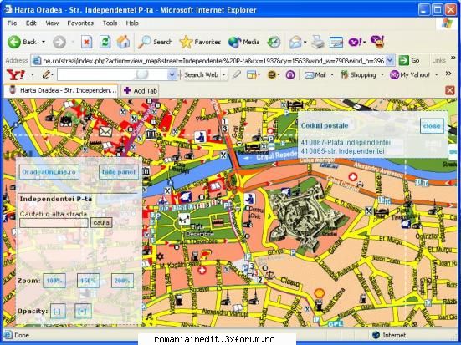The image size is (461, 345).
Task: Click the cauta search button
Action: coord(101,223)
